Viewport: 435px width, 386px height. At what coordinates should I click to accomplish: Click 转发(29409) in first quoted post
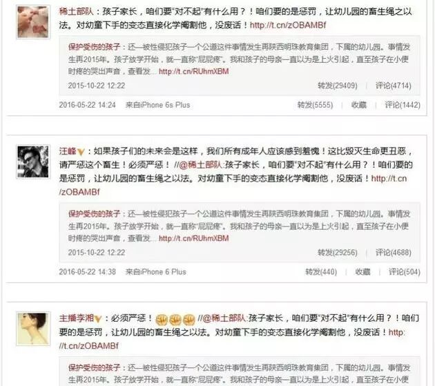click(338, 86)
